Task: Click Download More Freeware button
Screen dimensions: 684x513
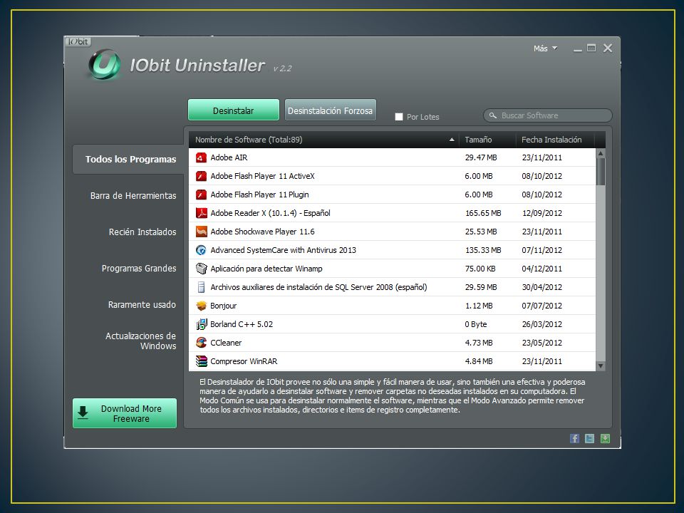Action: 125,413
